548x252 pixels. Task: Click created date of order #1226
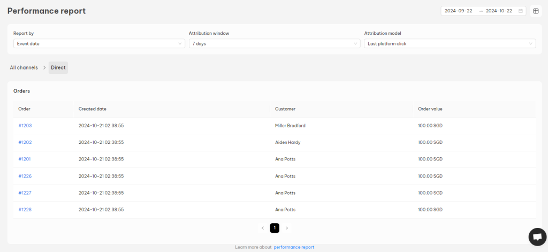101,176
